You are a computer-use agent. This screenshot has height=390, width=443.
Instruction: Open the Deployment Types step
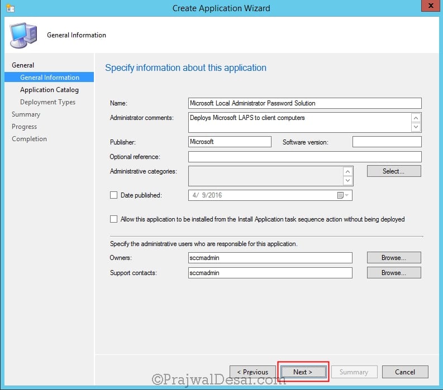coord(47,102)
